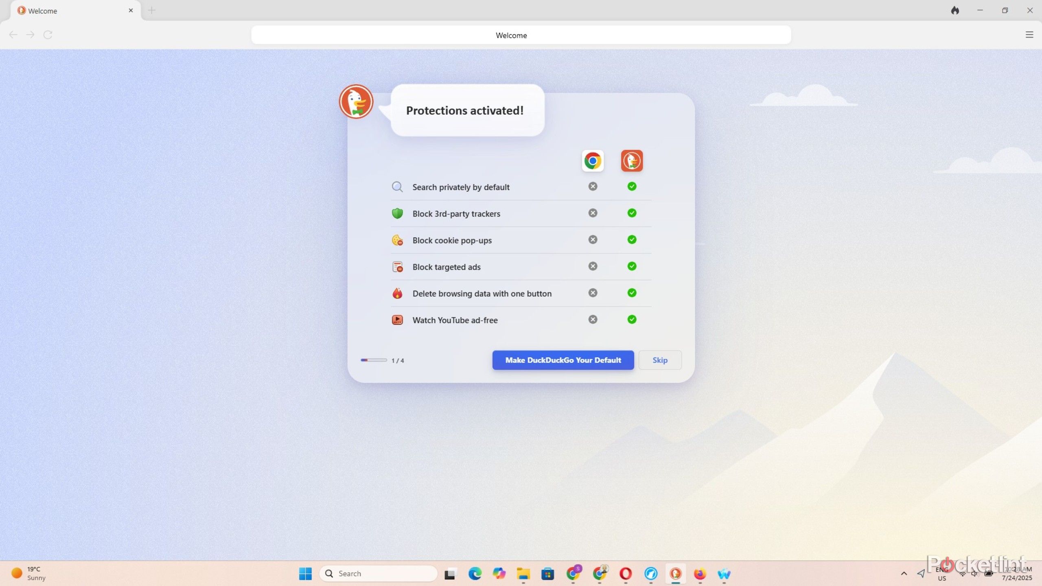The image size is (1042, 586).
Task: Launch Microsoft Edge from the taskbar
Action: pyautogui.click(x=475, y=573)
